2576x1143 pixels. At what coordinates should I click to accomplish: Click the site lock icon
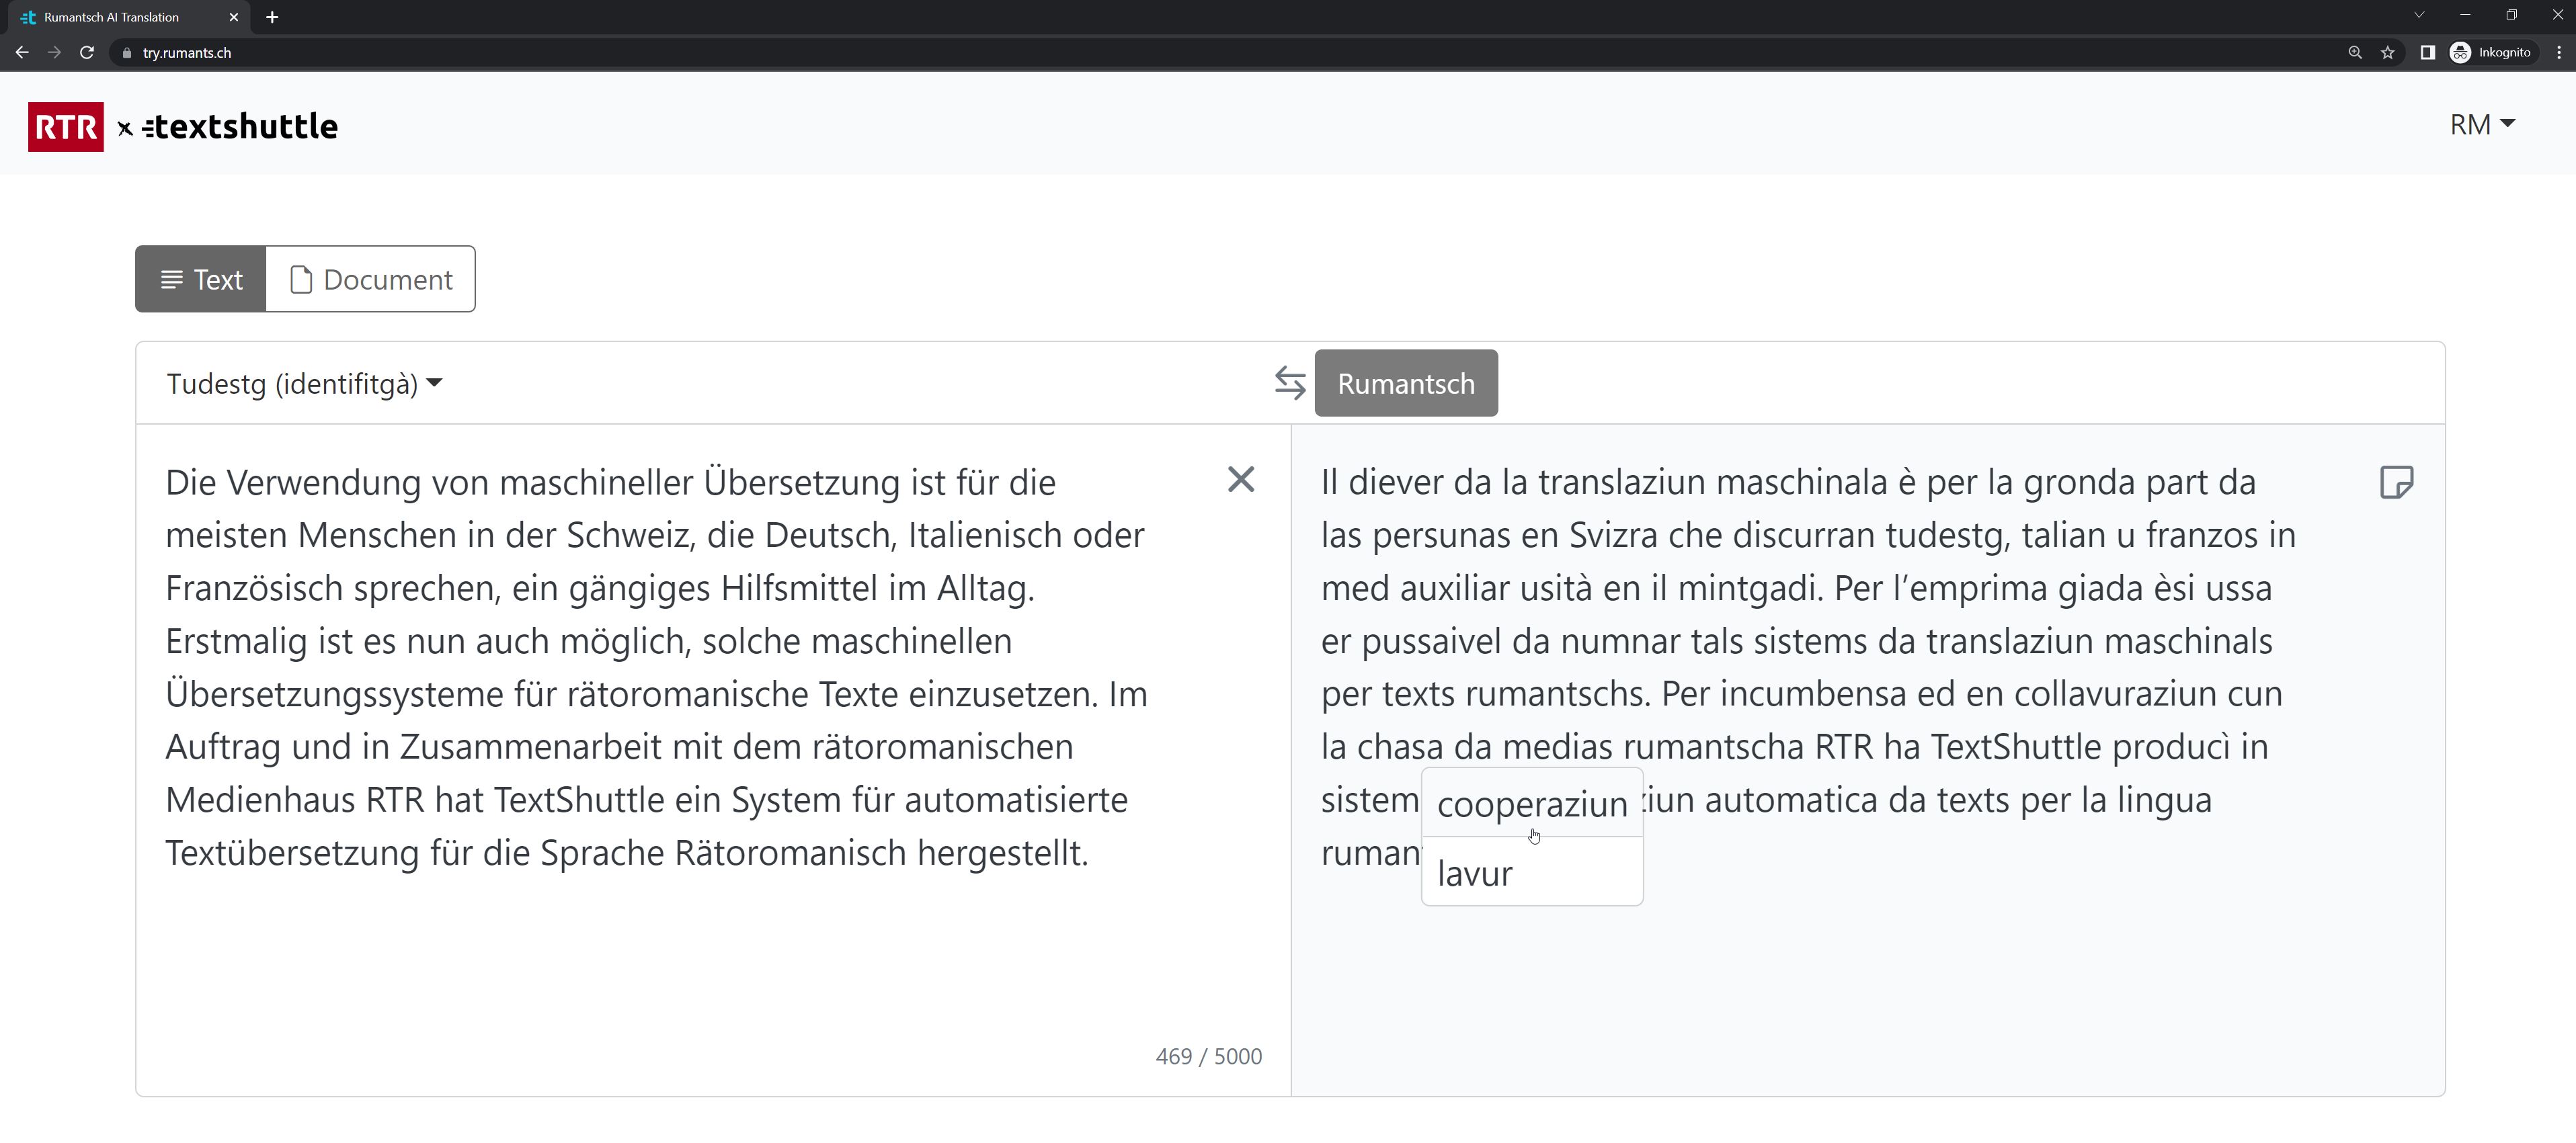[x=126, y=53]
